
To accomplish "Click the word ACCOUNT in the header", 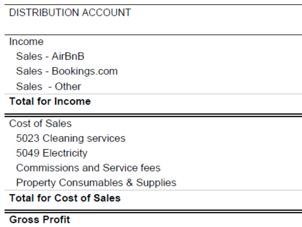I will tap(107, 12).
